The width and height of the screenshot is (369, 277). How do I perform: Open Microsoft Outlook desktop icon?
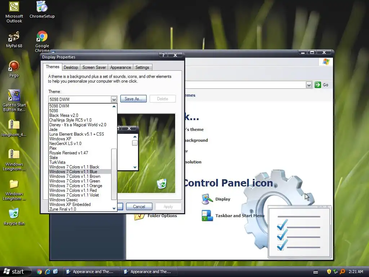(x=14, y=12)
